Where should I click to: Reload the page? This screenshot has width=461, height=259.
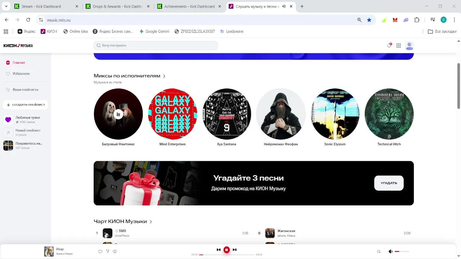point(28,20)
